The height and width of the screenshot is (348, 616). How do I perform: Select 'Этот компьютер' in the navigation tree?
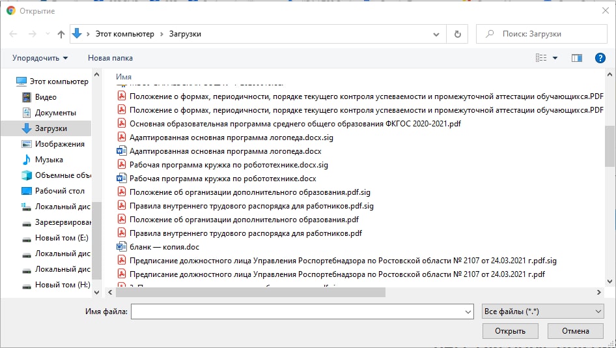tap(52, 81)
